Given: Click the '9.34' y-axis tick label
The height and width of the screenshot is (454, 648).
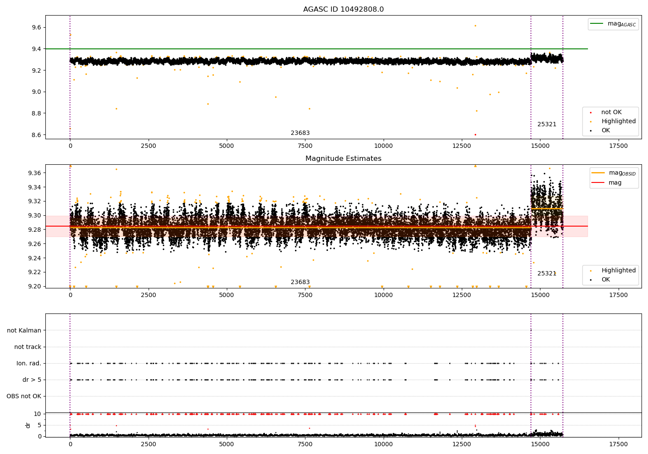Looking at the screenshot, I should click(35, 187).
